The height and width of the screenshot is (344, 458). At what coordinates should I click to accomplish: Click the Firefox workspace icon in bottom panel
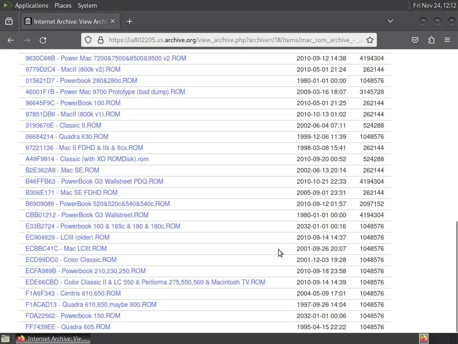tap(424, 339)
